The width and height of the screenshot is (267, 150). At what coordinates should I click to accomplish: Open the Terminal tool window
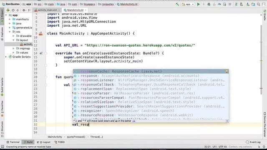(x=13, y=142)
